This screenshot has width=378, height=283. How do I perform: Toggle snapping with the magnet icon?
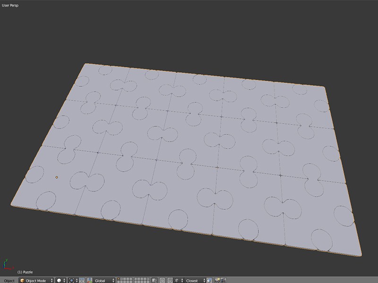click(x=170, y=280)
